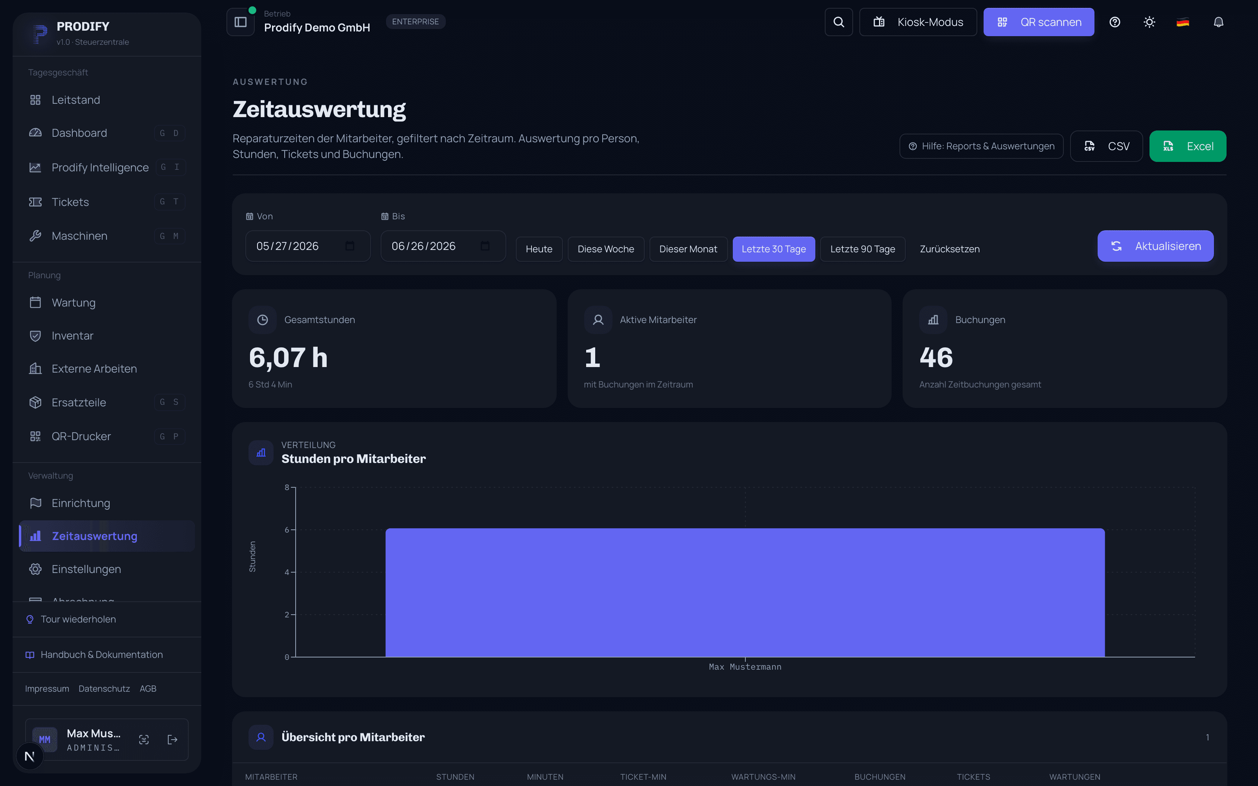Select the Letzte 90 Tage preset
Viewport: 1258px width, 786px height.
[863, 249]
